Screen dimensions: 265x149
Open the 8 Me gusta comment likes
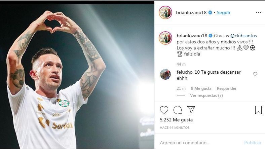(x=201, y=88)
